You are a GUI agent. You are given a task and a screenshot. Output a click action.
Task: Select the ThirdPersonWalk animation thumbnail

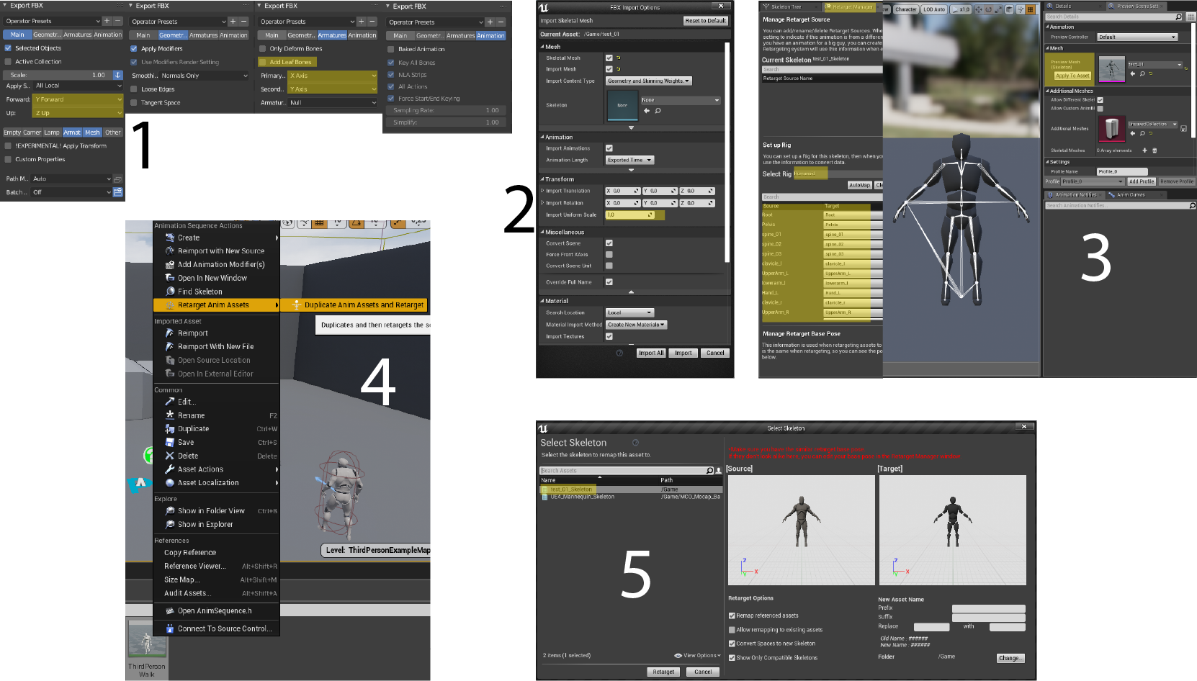pos(147,640)
